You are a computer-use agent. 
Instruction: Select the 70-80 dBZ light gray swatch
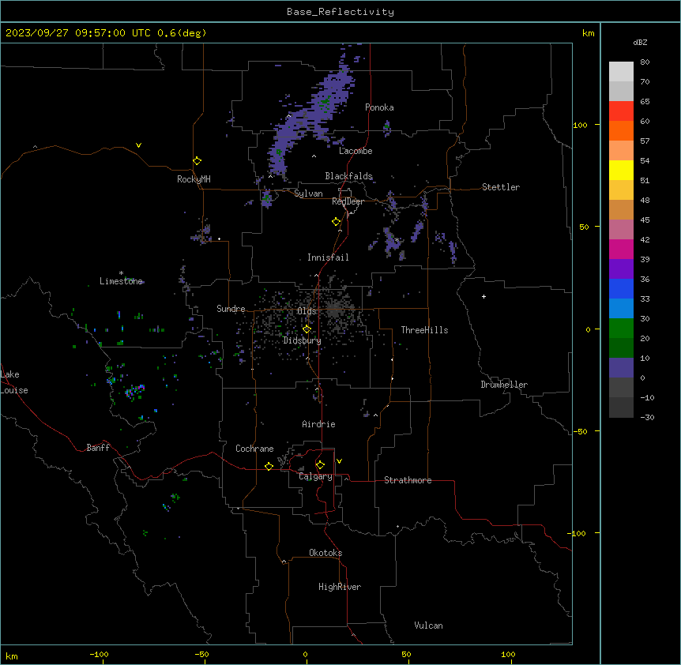[621, 72]
